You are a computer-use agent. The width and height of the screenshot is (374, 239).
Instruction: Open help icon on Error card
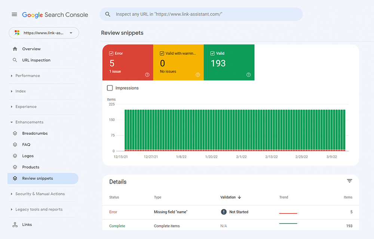147,75
